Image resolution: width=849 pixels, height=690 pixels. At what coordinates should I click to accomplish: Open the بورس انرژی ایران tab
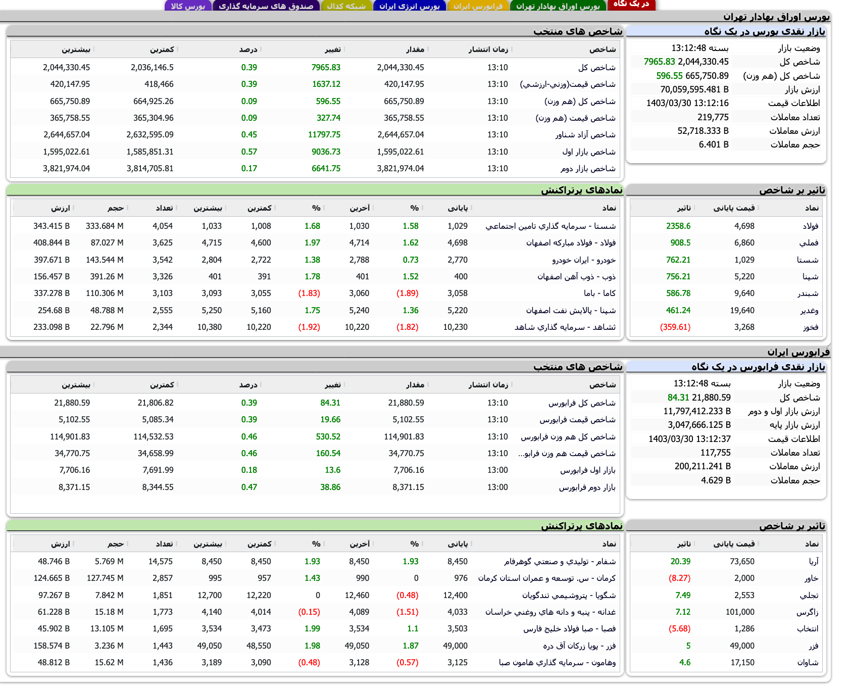[409, 6]
